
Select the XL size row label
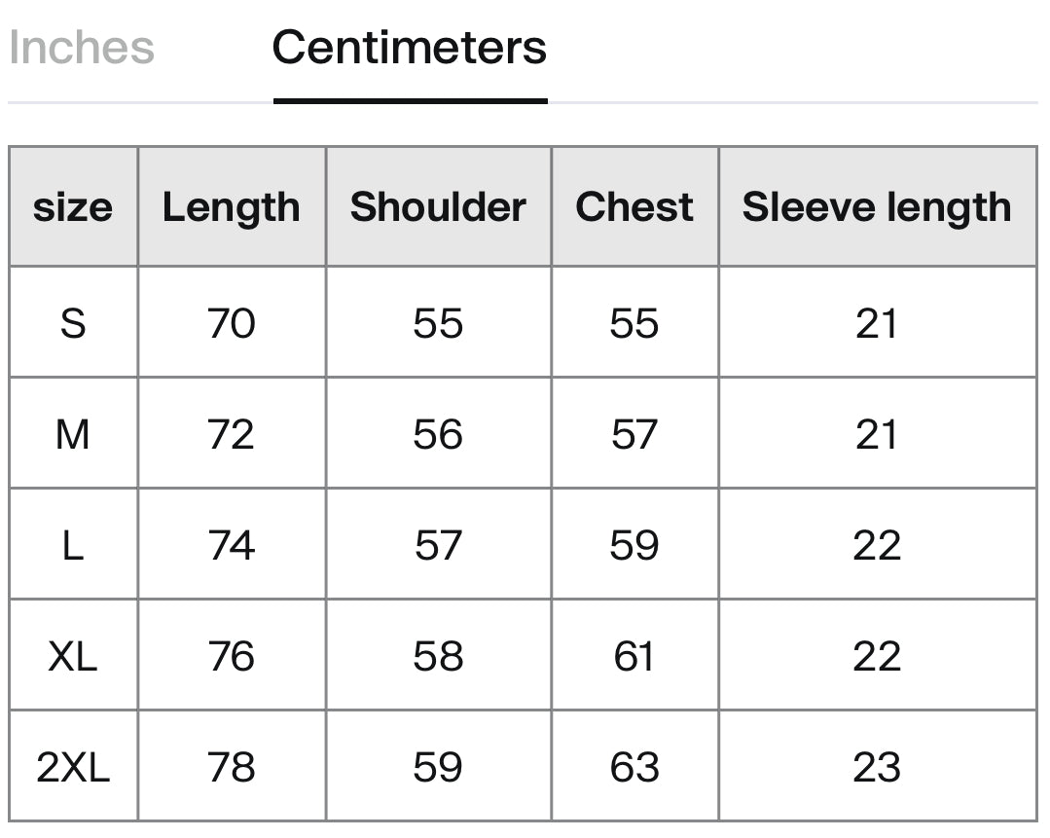(73, 656)
